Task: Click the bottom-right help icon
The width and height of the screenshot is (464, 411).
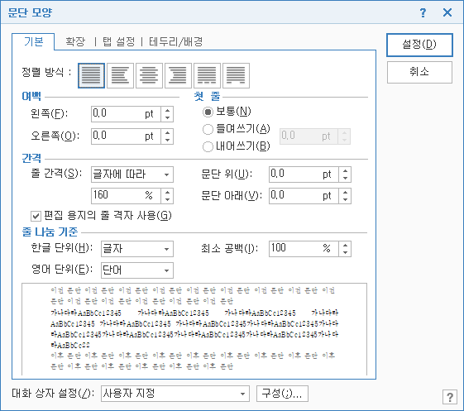Action: click(450, 397)
